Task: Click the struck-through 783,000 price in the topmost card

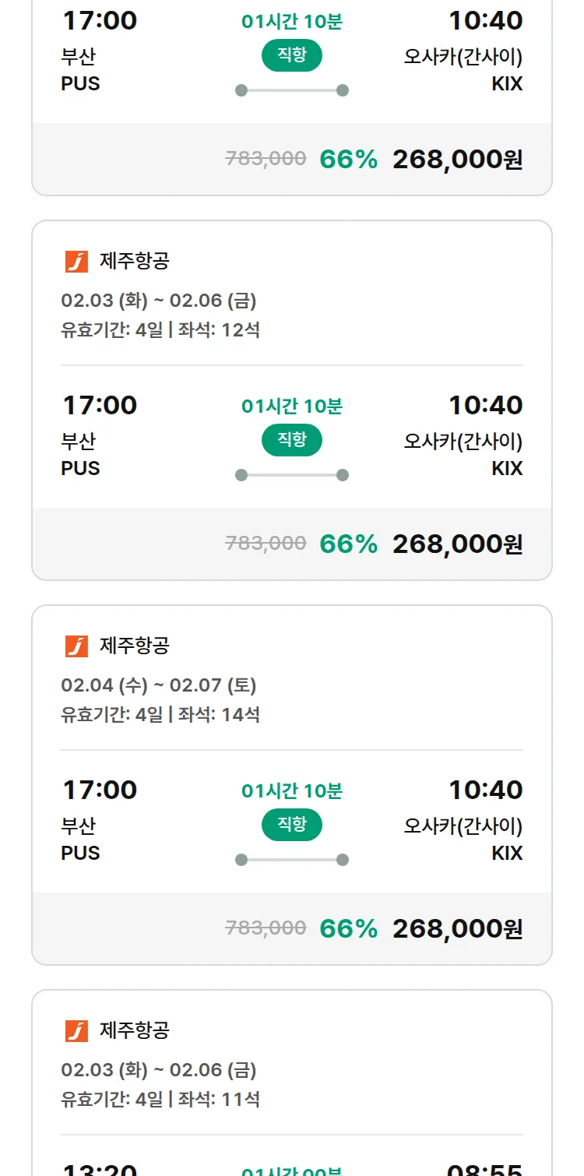Action: pyautogui.click(x=266, y=159)
